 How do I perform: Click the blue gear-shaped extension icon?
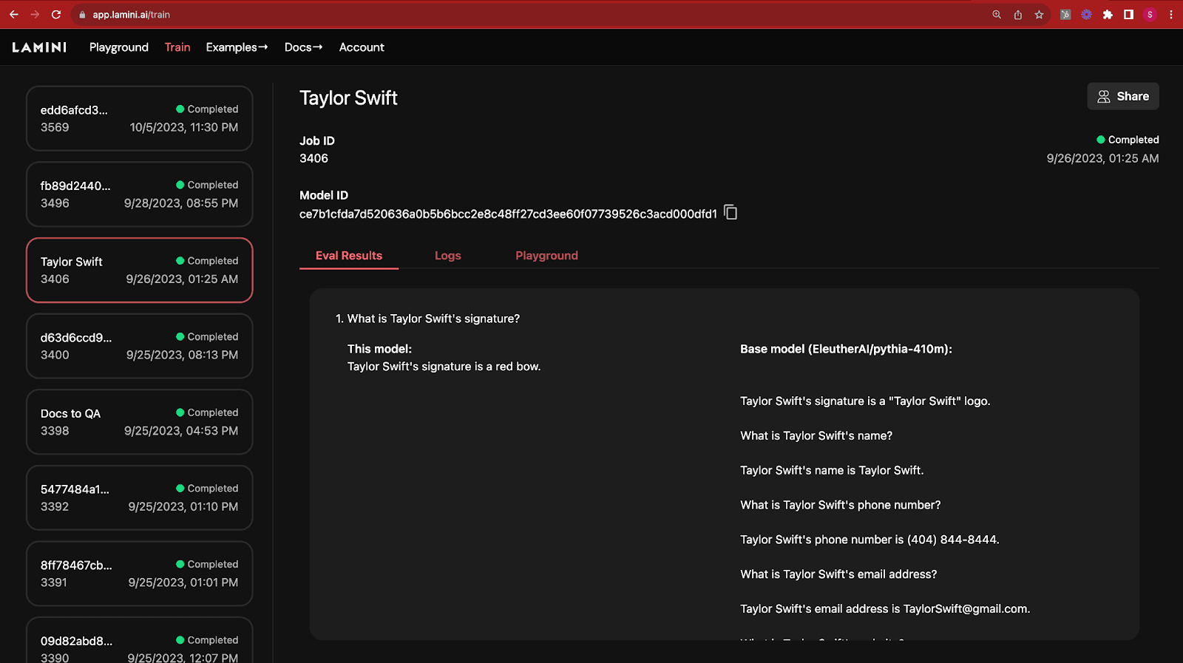pyautogui.click(x=1086, y=15)
